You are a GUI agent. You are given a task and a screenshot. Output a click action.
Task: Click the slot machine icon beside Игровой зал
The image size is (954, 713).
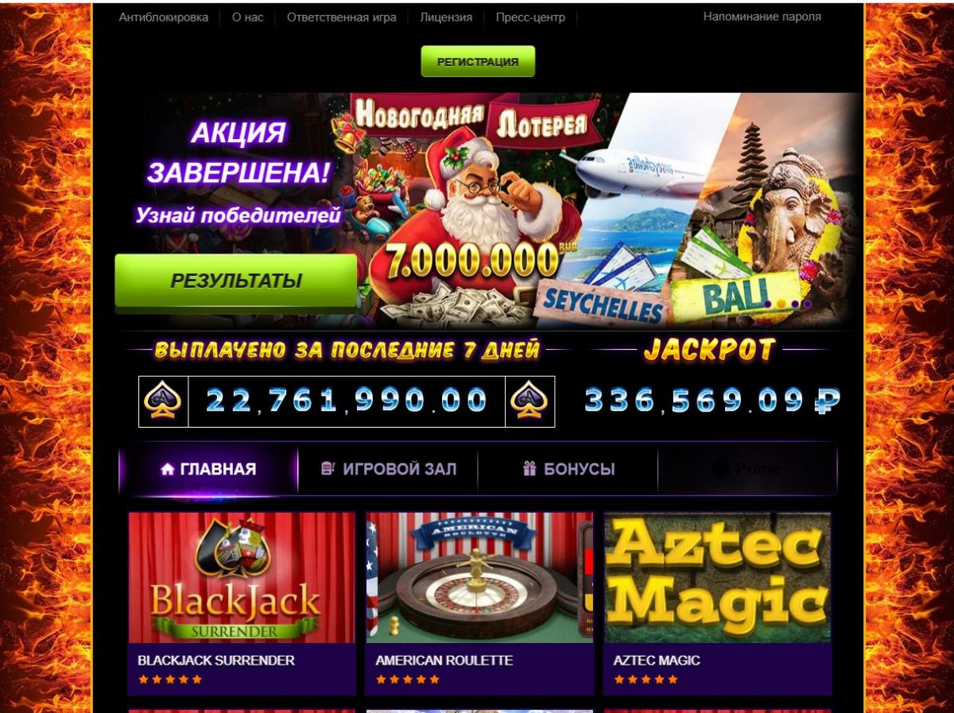point(328,469)
